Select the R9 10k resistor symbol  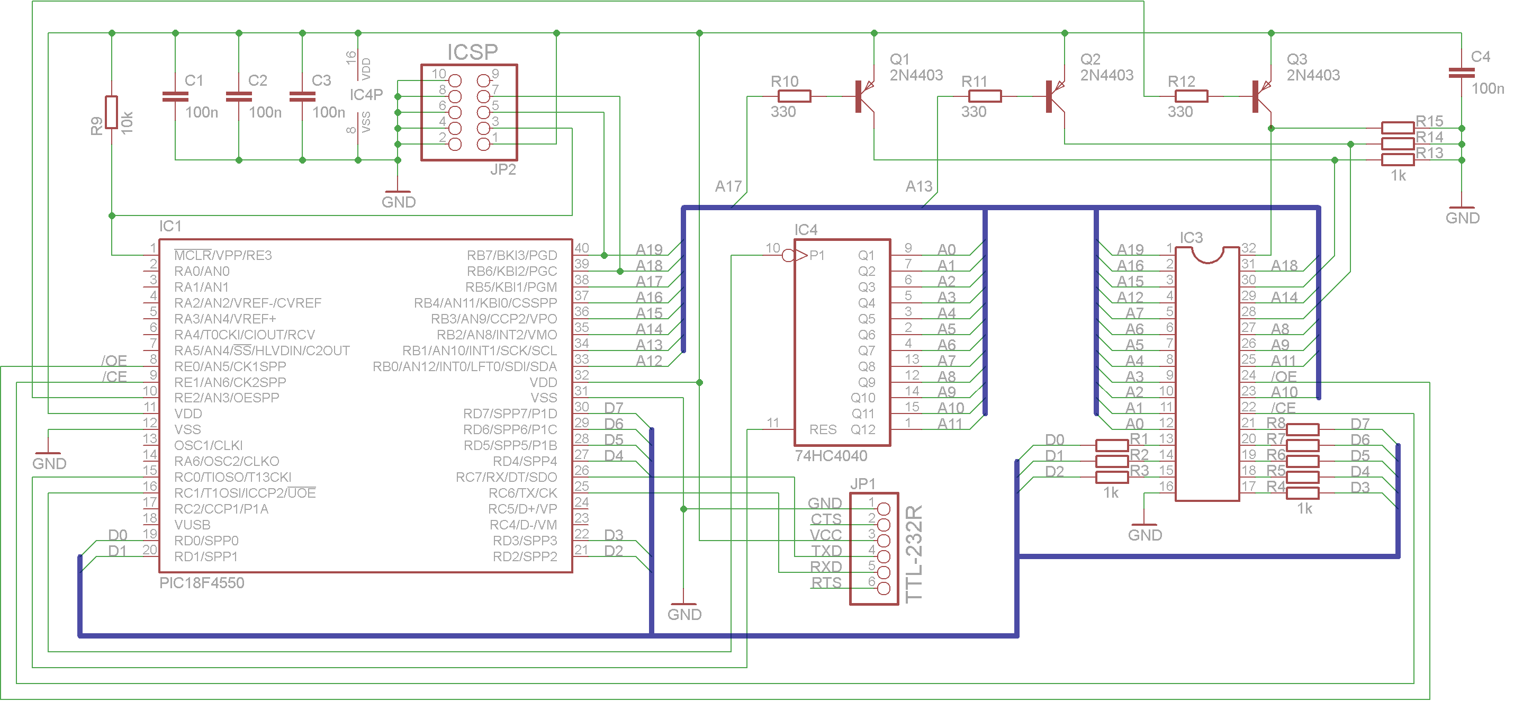[112, 112]
